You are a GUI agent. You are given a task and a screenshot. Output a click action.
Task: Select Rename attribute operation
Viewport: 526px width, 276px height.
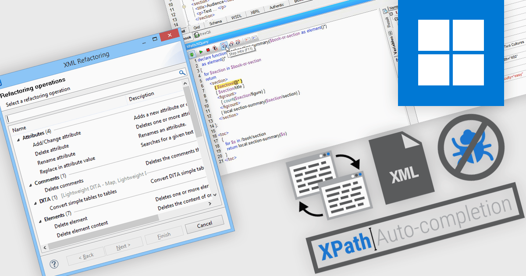click(56, 158)
